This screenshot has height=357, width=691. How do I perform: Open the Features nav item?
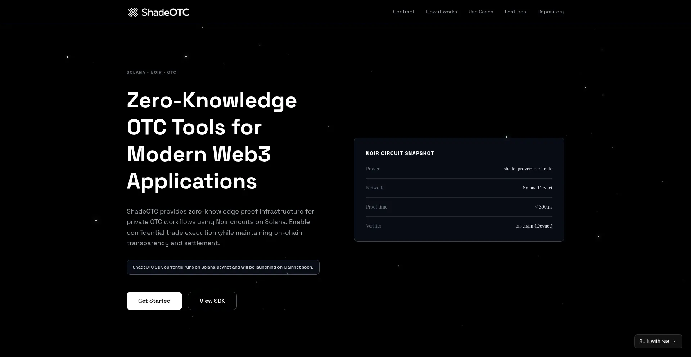click(x=515, y=12)
